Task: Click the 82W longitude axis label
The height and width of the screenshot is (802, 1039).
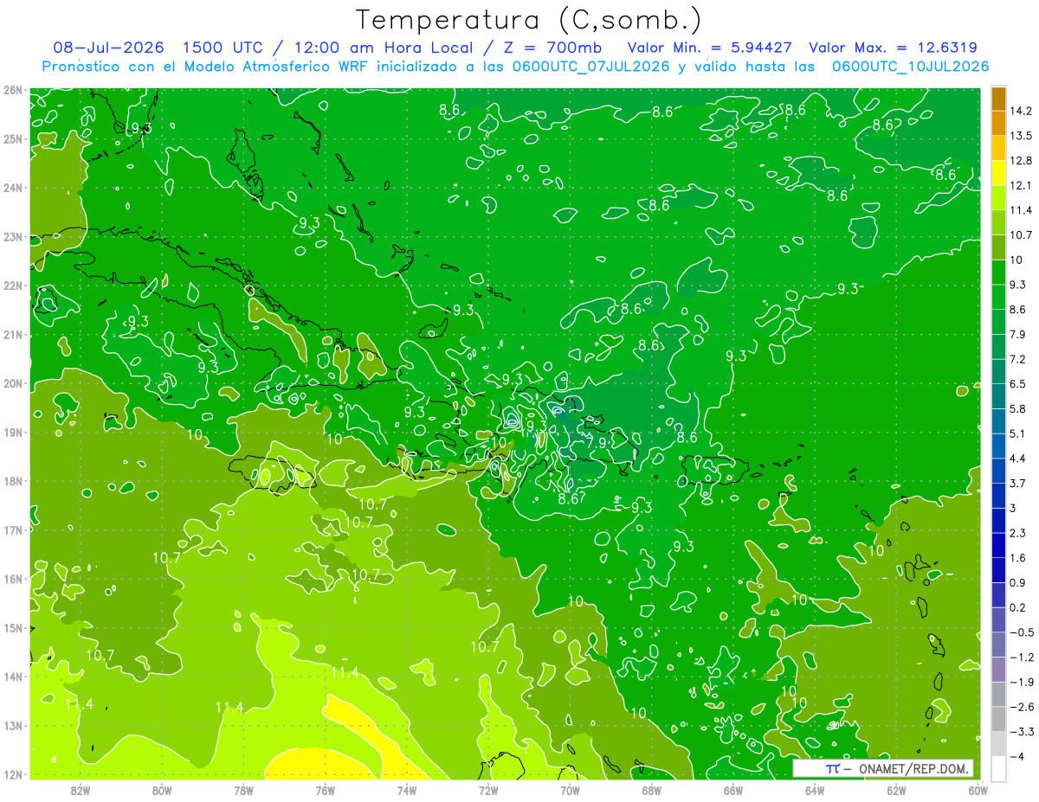Action: point(81,790)
